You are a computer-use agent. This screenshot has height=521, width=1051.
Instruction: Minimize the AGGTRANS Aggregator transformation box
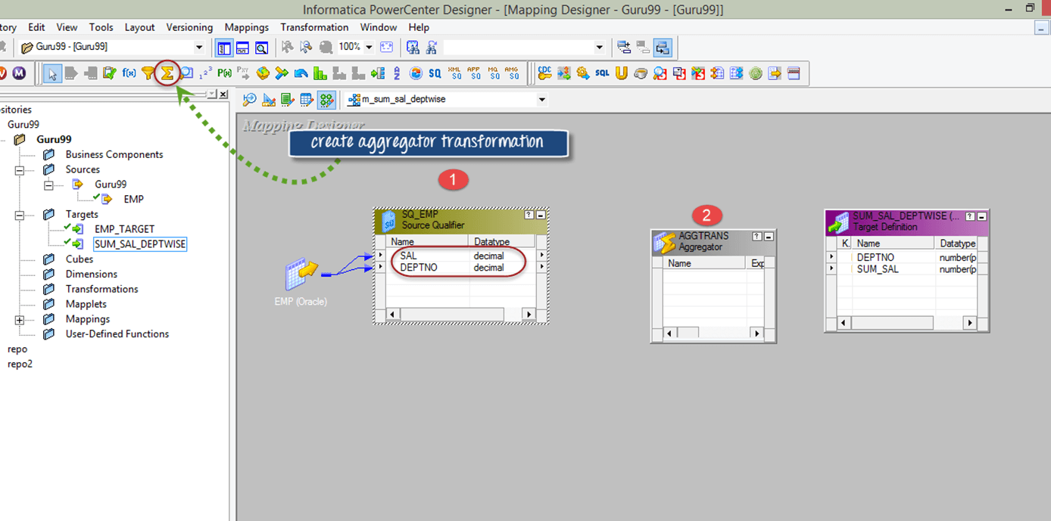click(769, 237)
